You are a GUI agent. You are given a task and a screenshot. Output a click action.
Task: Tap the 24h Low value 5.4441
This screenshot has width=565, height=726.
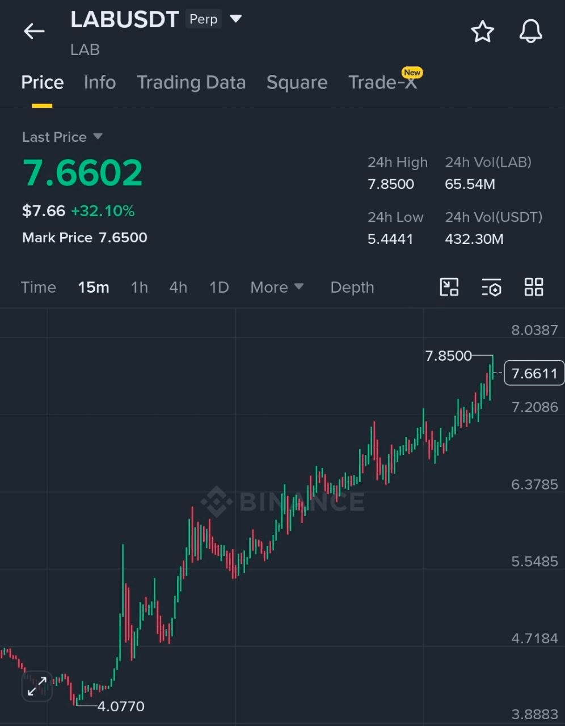pos(390,239)
